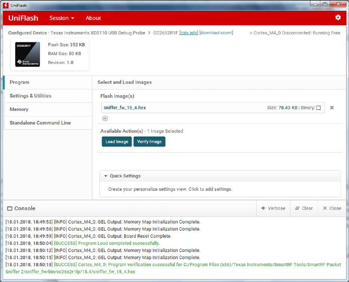This screenshot has width=349, height=282.
Task: Click the RAM Size: 80 KB text
Action: click(x=65, y=54)
